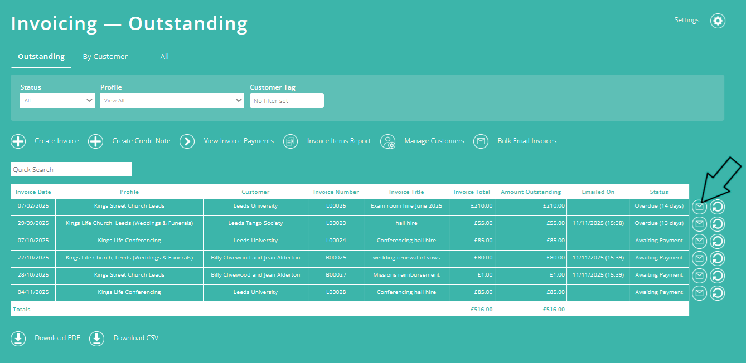
Task: Click the Create Credit Note plus icon
Action: point(95,141)
